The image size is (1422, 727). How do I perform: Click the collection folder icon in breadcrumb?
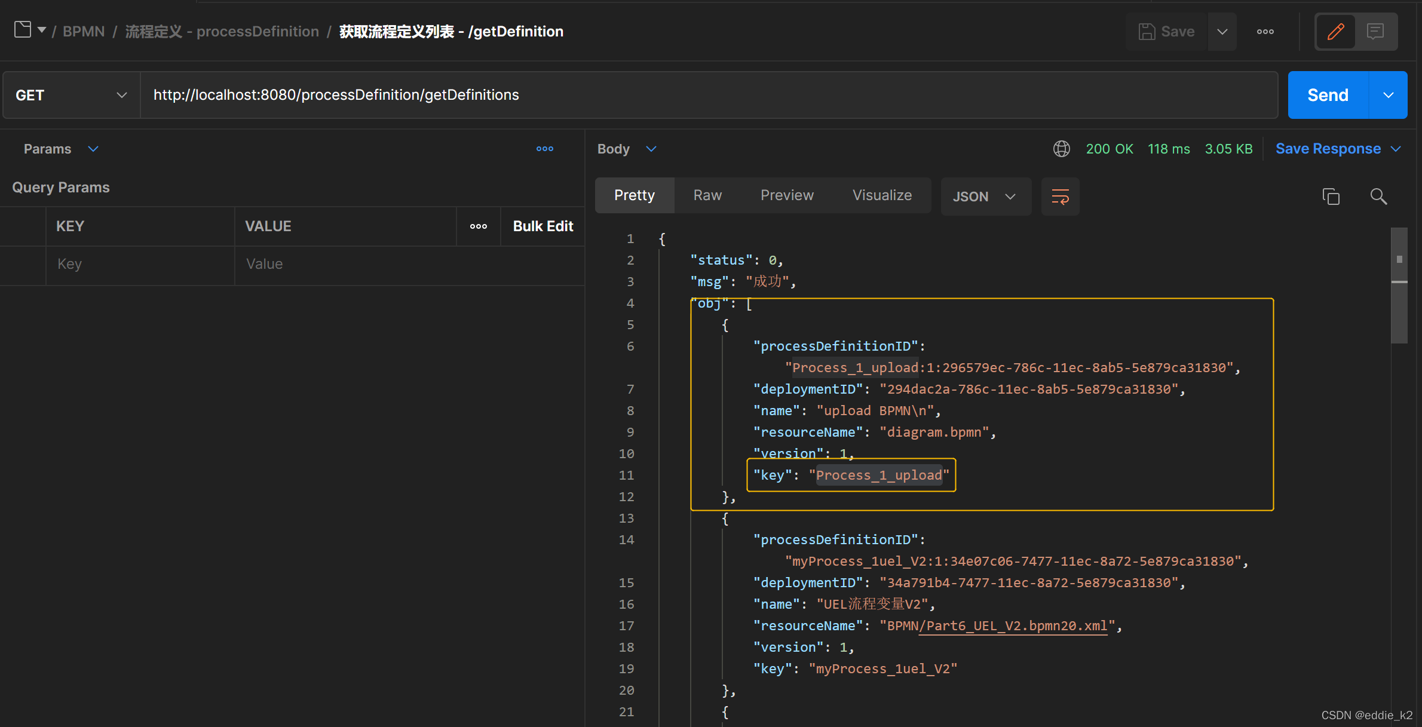click(23, 30)
